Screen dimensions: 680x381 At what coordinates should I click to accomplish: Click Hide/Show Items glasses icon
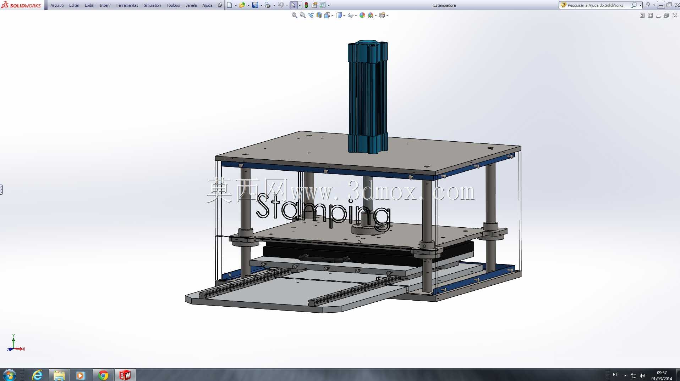[x=351, y=15]
